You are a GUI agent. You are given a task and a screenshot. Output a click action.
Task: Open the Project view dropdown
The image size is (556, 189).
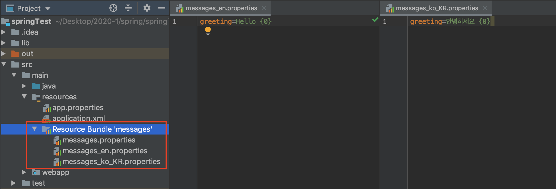pyautogui.click(x=48, y=9)
